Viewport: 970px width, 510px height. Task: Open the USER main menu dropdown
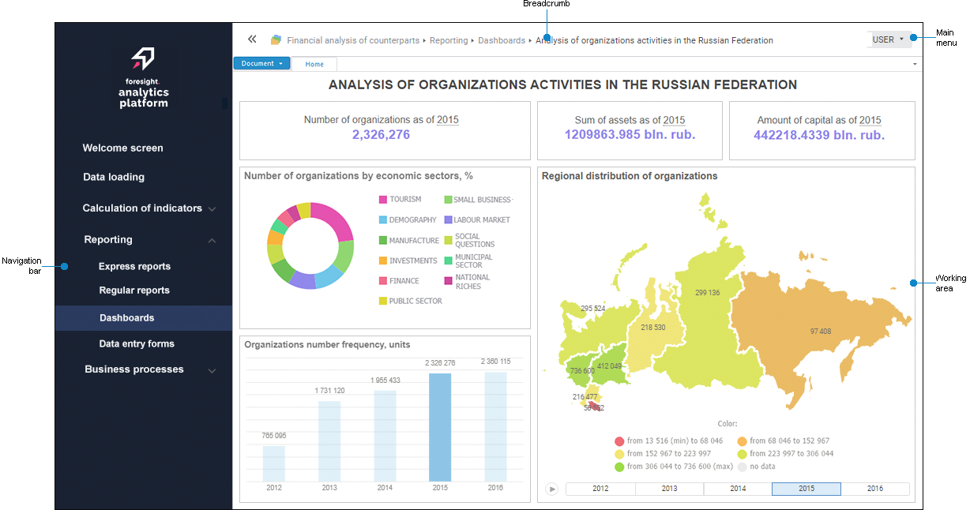point(888,39)
